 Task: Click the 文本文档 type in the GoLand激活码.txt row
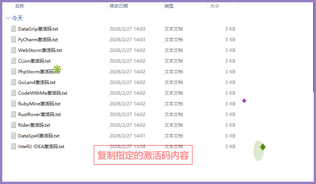pos(173,82)
